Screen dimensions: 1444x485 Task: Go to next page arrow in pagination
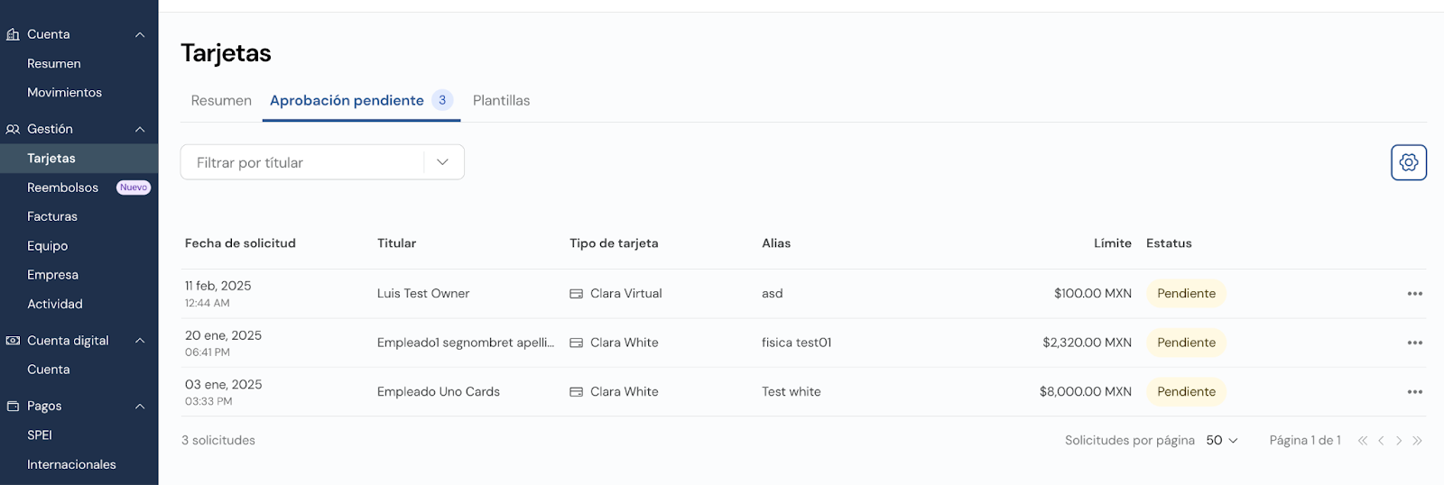click(1399, 441)
